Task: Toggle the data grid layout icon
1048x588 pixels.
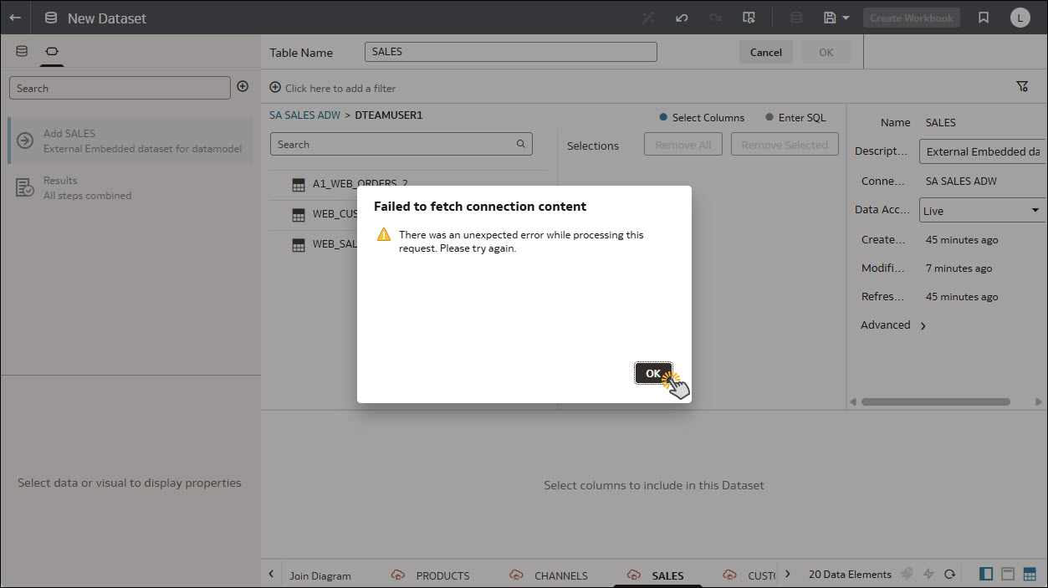Action: point(1030,574)
